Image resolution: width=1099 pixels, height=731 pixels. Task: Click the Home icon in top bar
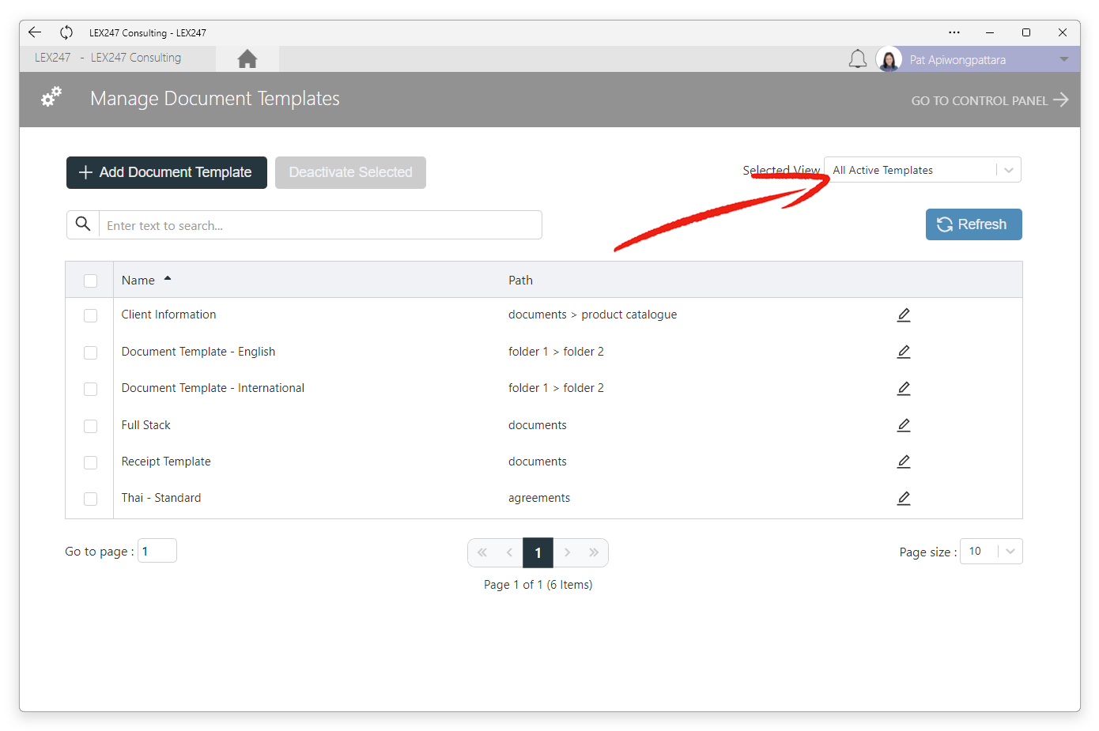[247, 59]
